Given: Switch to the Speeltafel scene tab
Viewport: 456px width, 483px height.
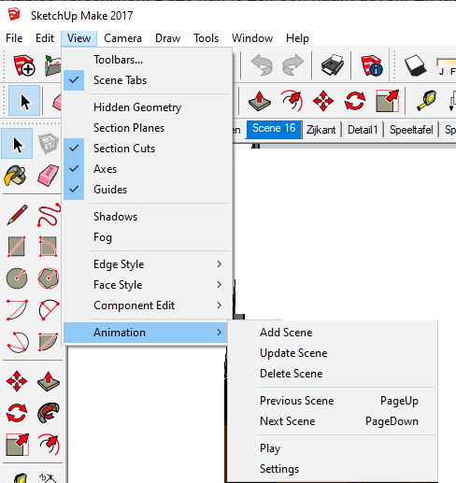Looking at the screenshot, I should [411, 130].
